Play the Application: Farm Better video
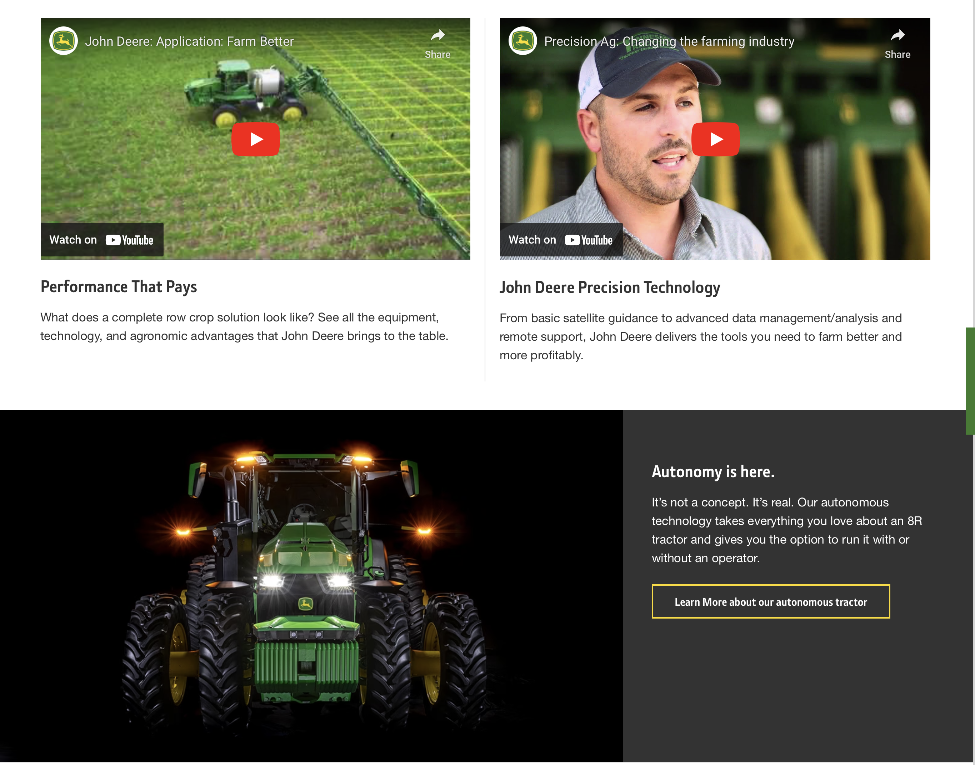Image resolution: width=975 pixels, height=765 pixels. pos(255,139)
